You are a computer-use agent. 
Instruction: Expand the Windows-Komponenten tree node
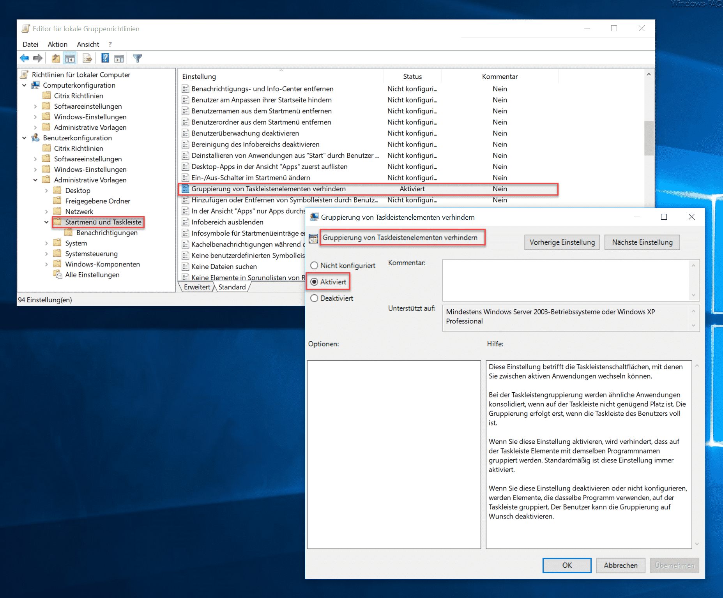click(46, 264)
